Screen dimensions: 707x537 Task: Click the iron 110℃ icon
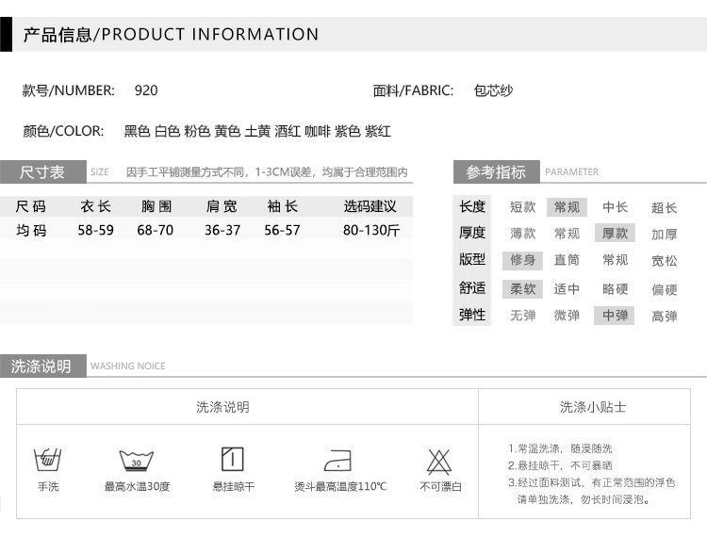tap(337, 461)
